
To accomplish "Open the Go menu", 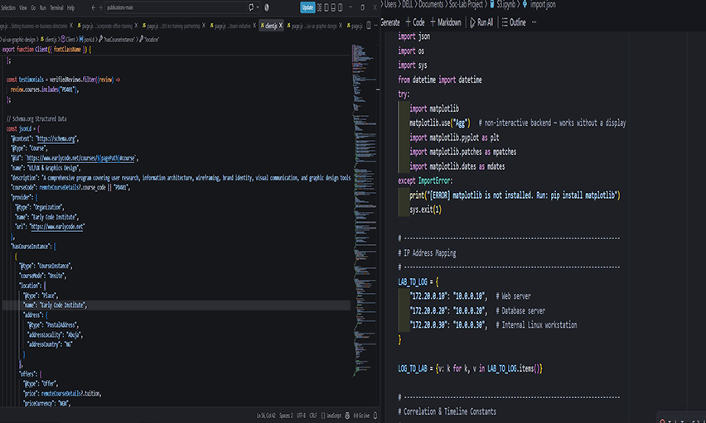I will click(33, 7).
